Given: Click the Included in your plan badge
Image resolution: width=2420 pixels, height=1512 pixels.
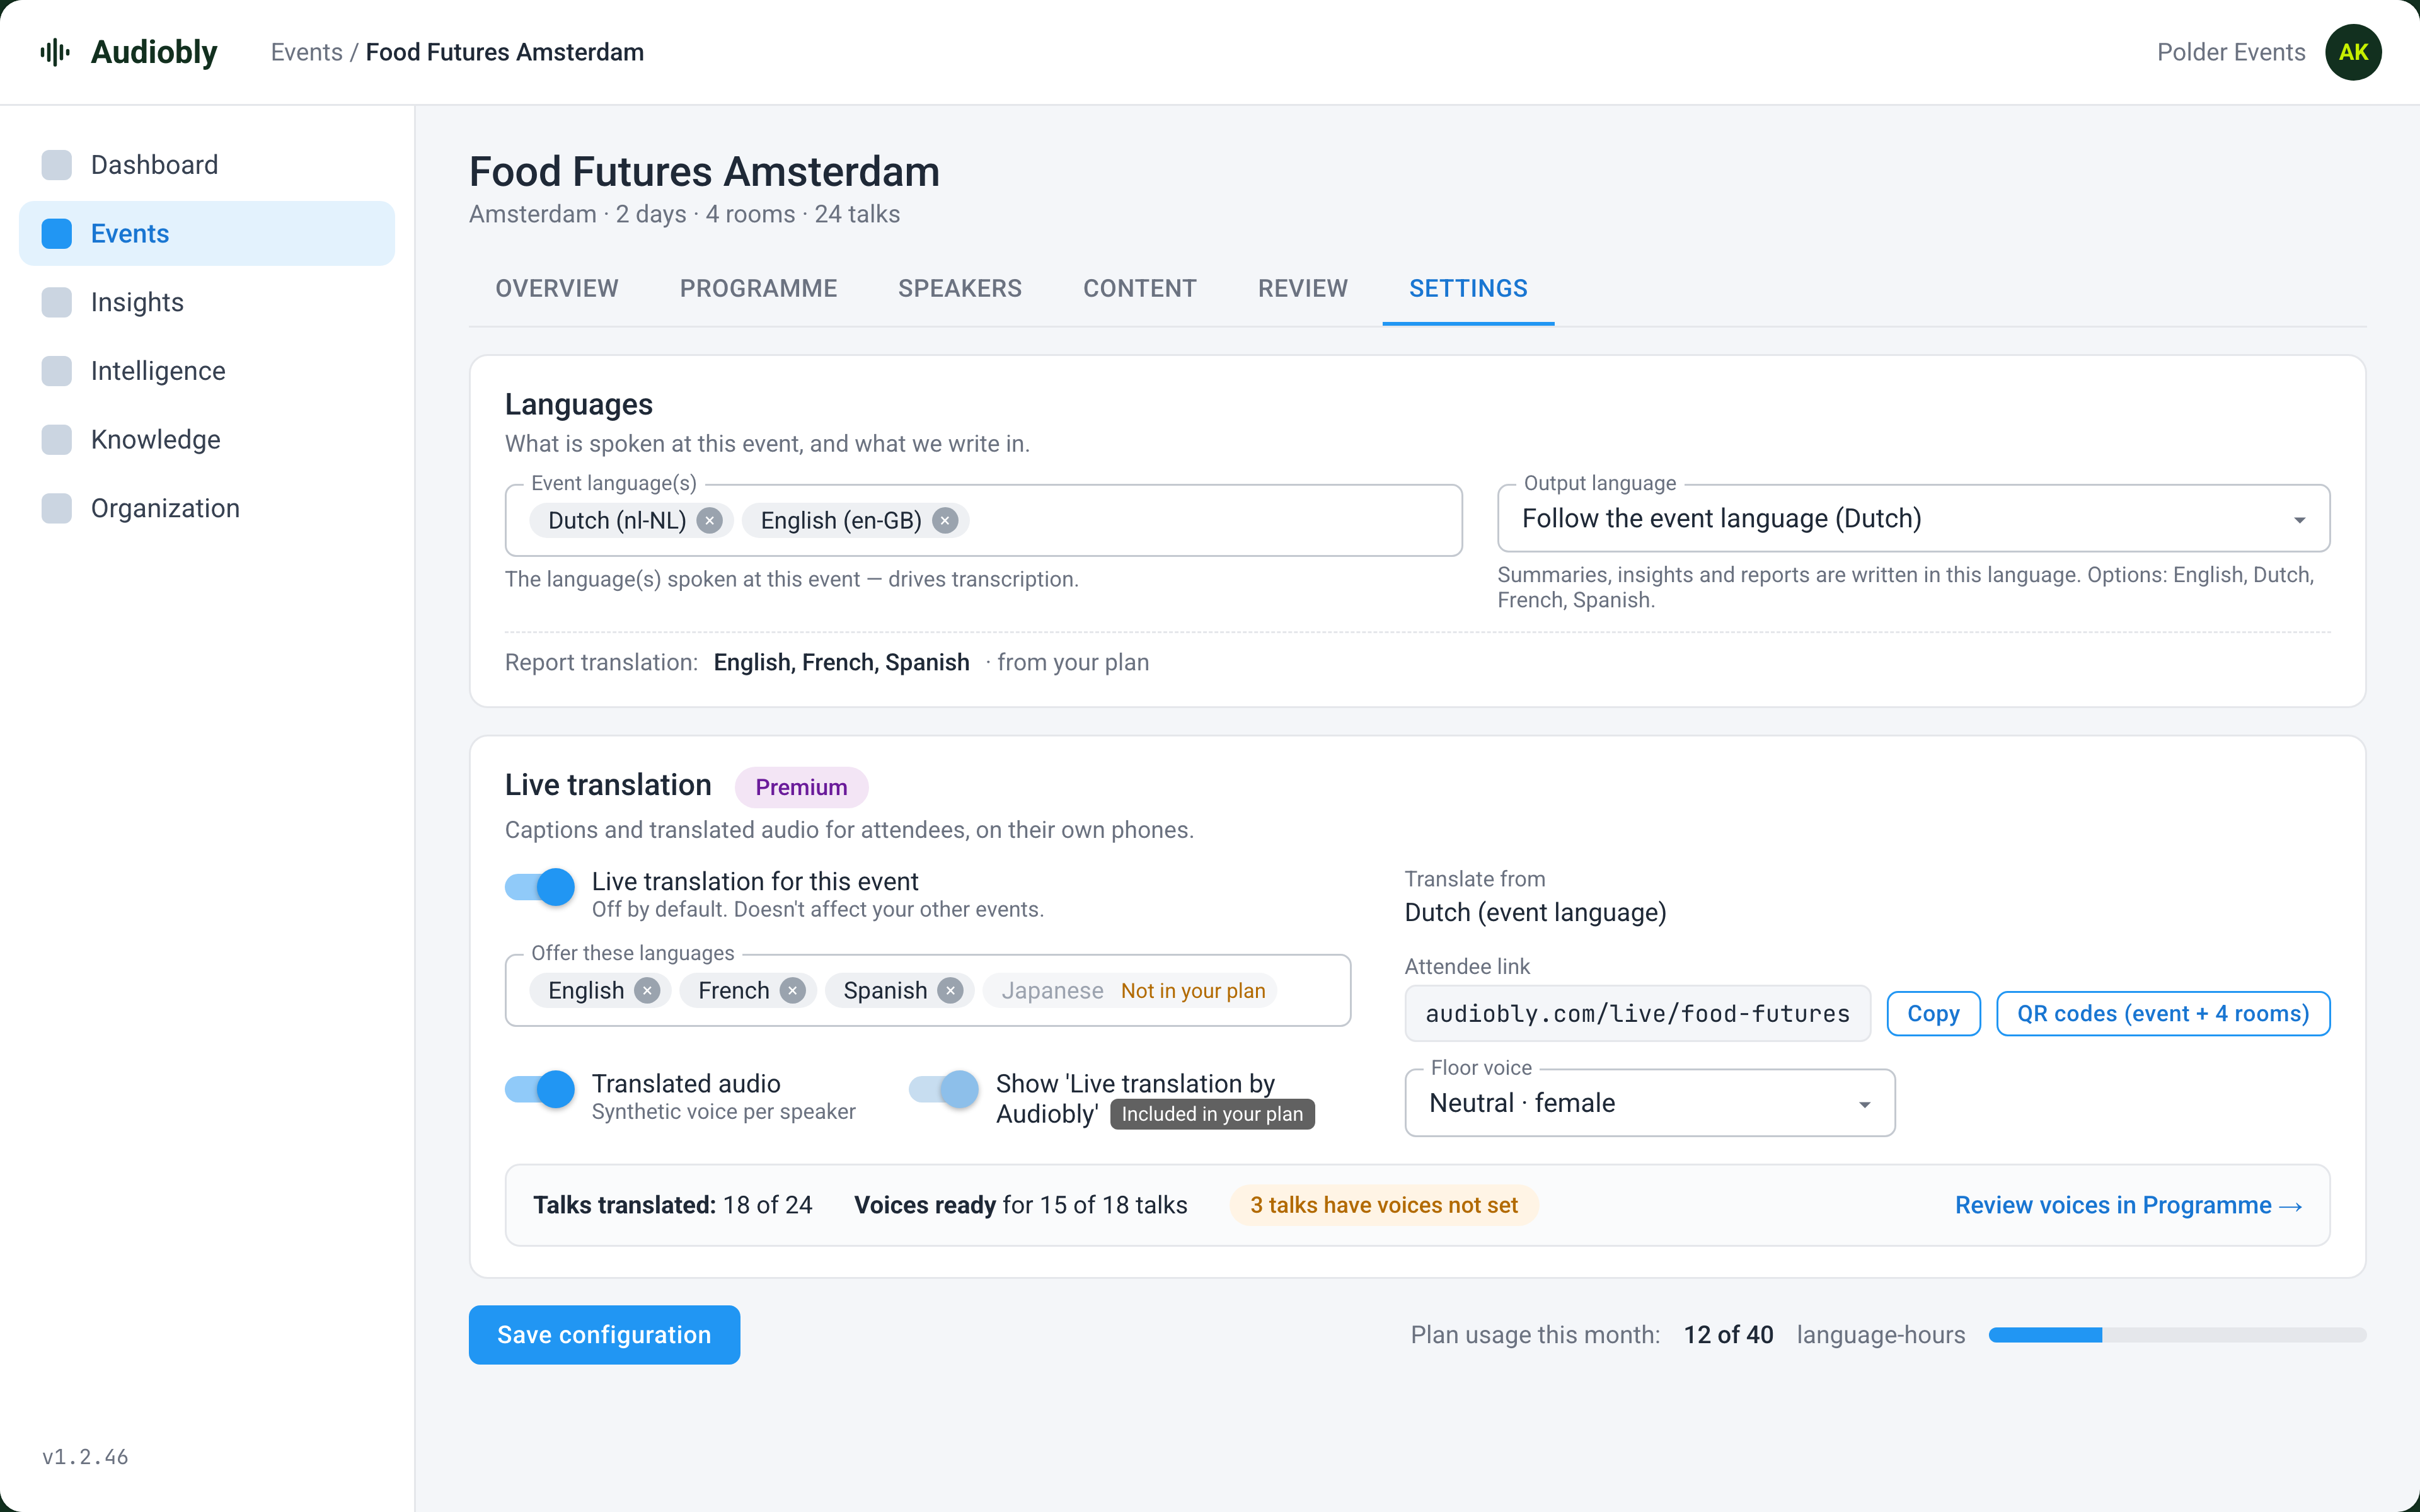Looking at the screenshot, I should (1212, 1114).
